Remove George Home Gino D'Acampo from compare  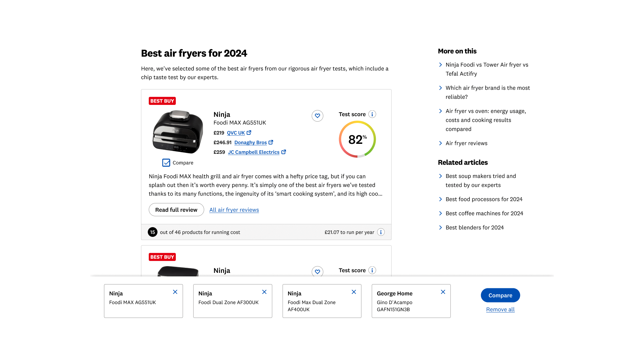(x=443, y=292)
